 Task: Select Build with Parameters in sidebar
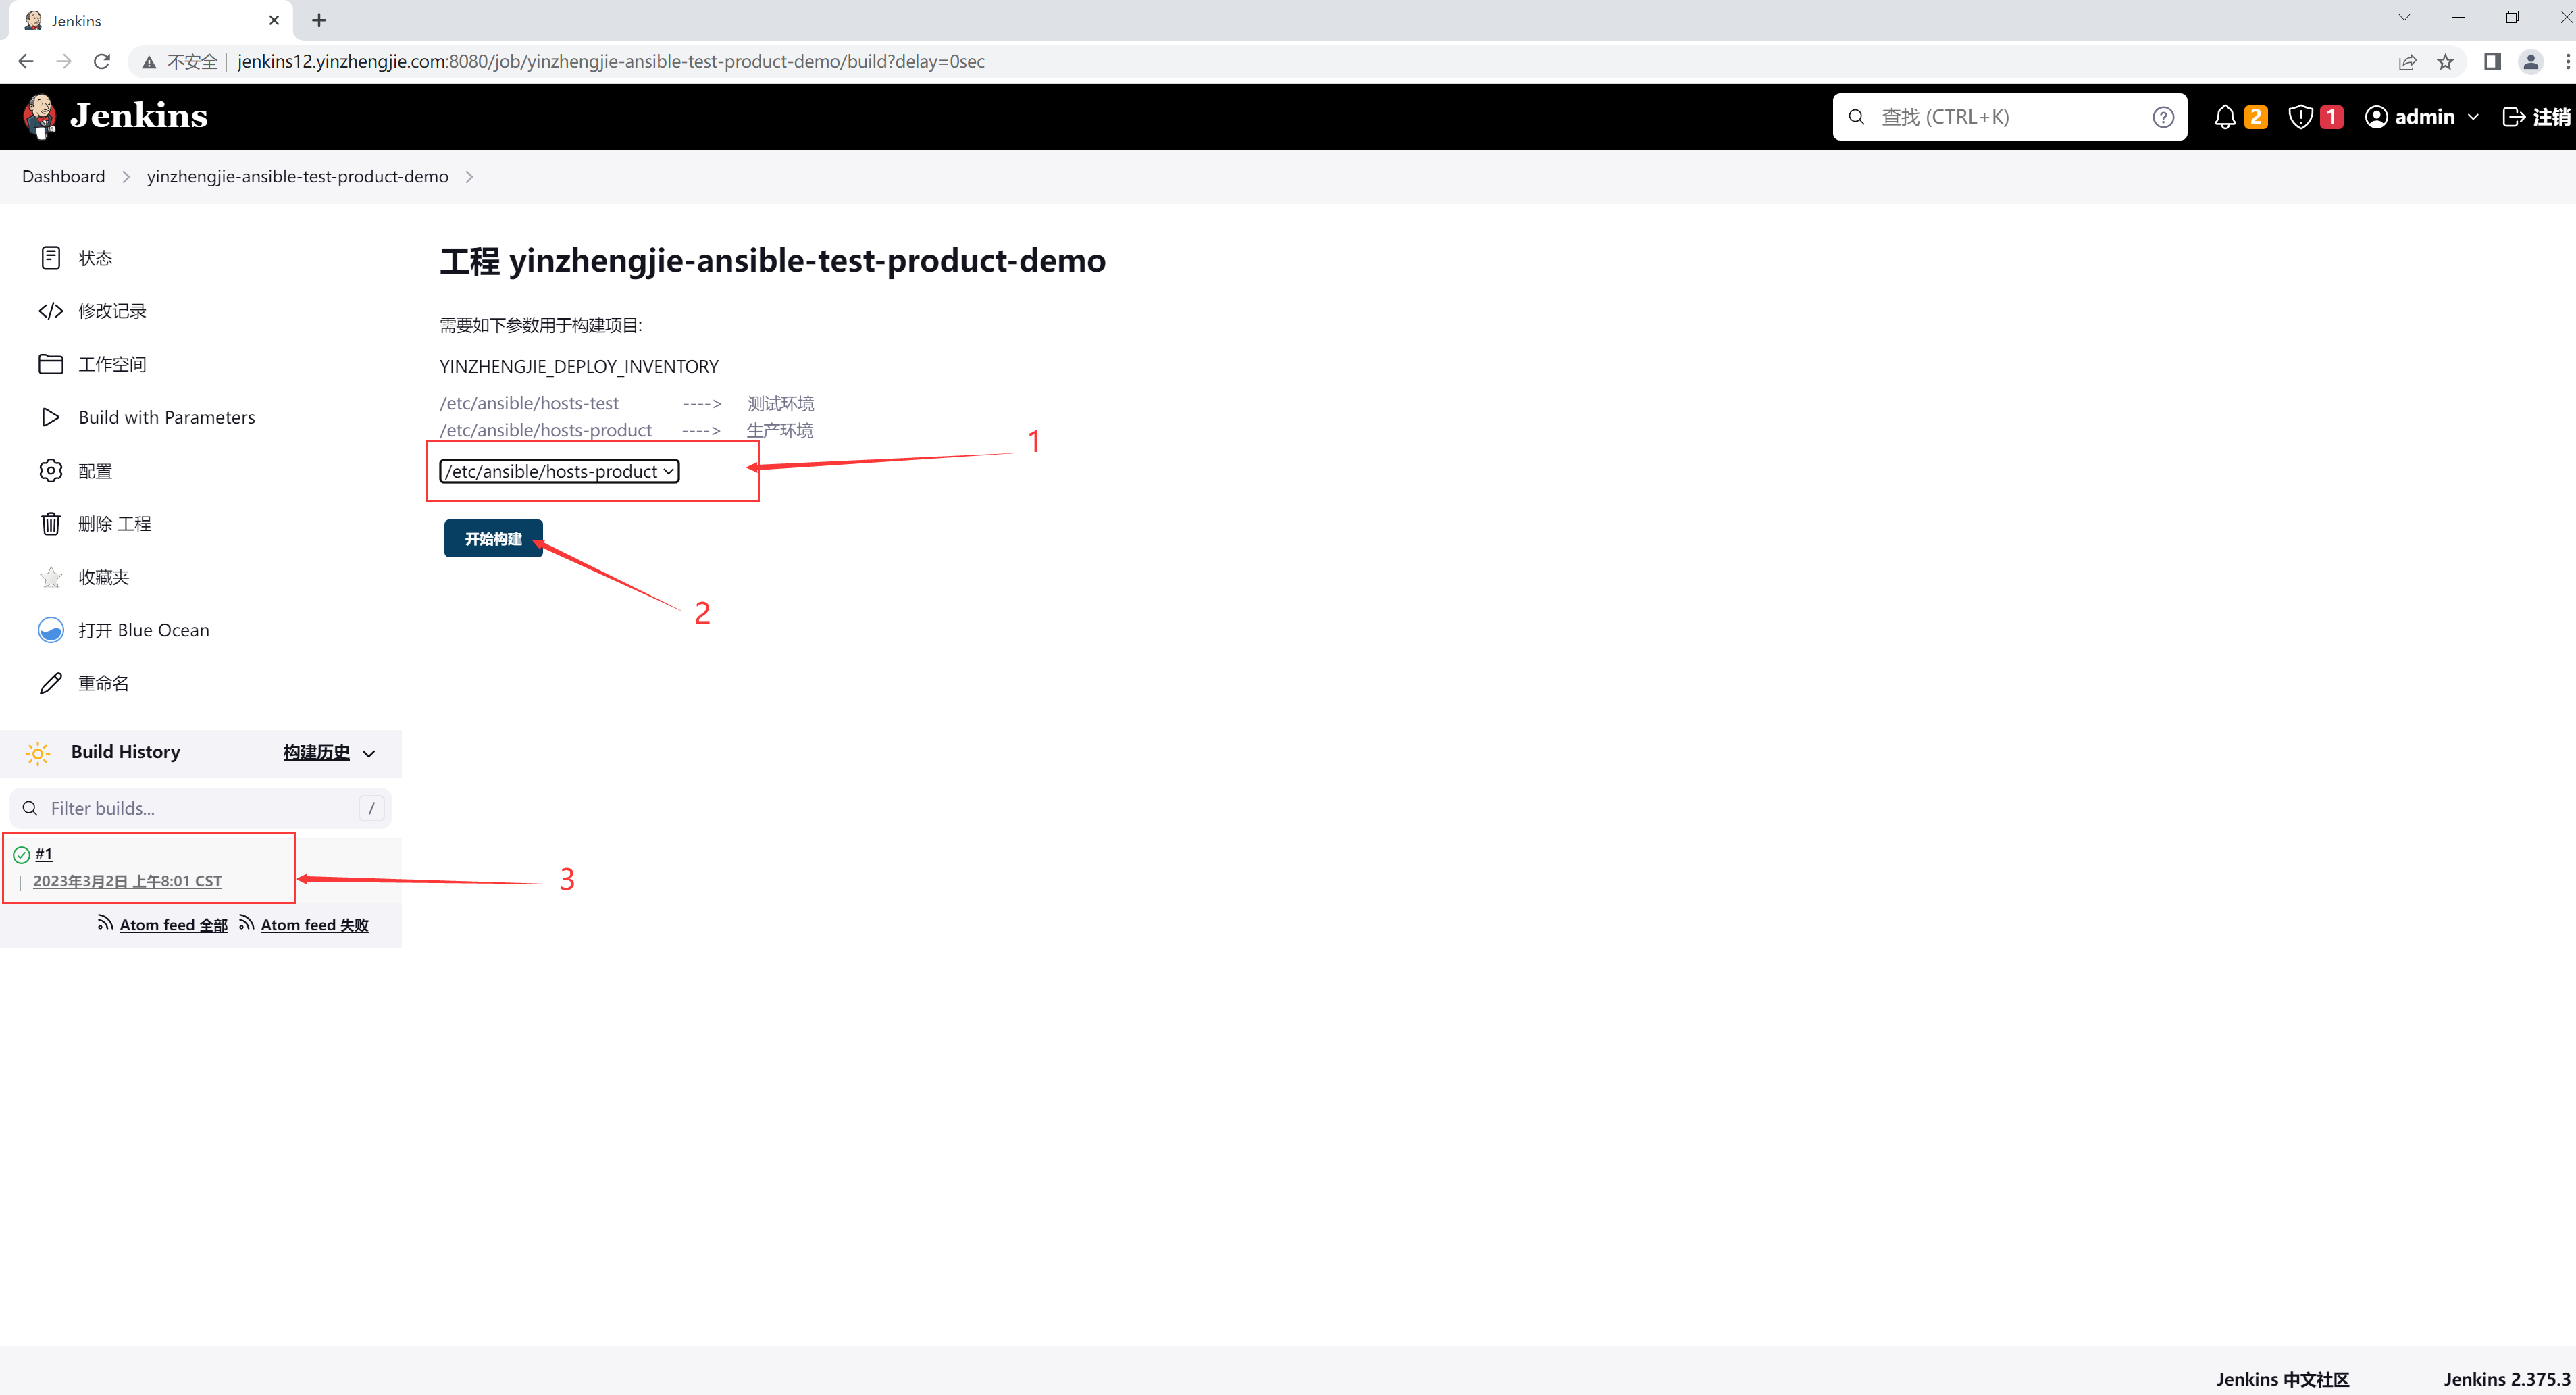(x=166, y=417)
